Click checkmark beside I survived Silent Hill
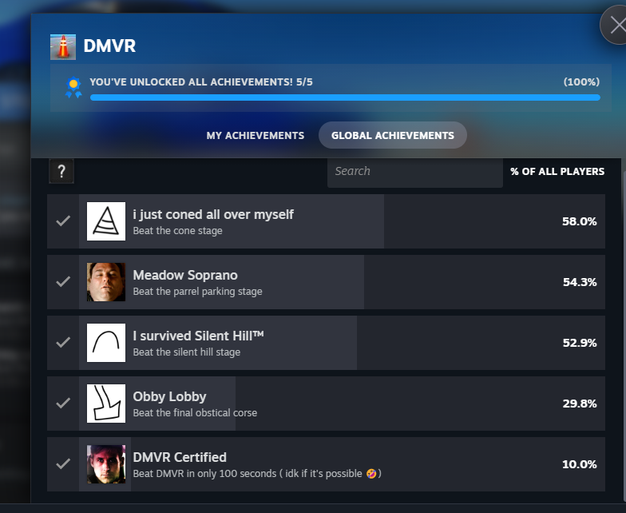Image resolution: width=626 pixels, height=513 pixels. coord(63,342)
